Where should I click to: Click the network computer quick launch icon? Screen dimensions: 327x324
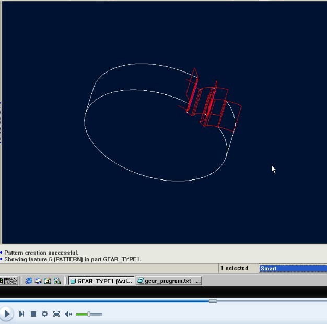point(57,281)
